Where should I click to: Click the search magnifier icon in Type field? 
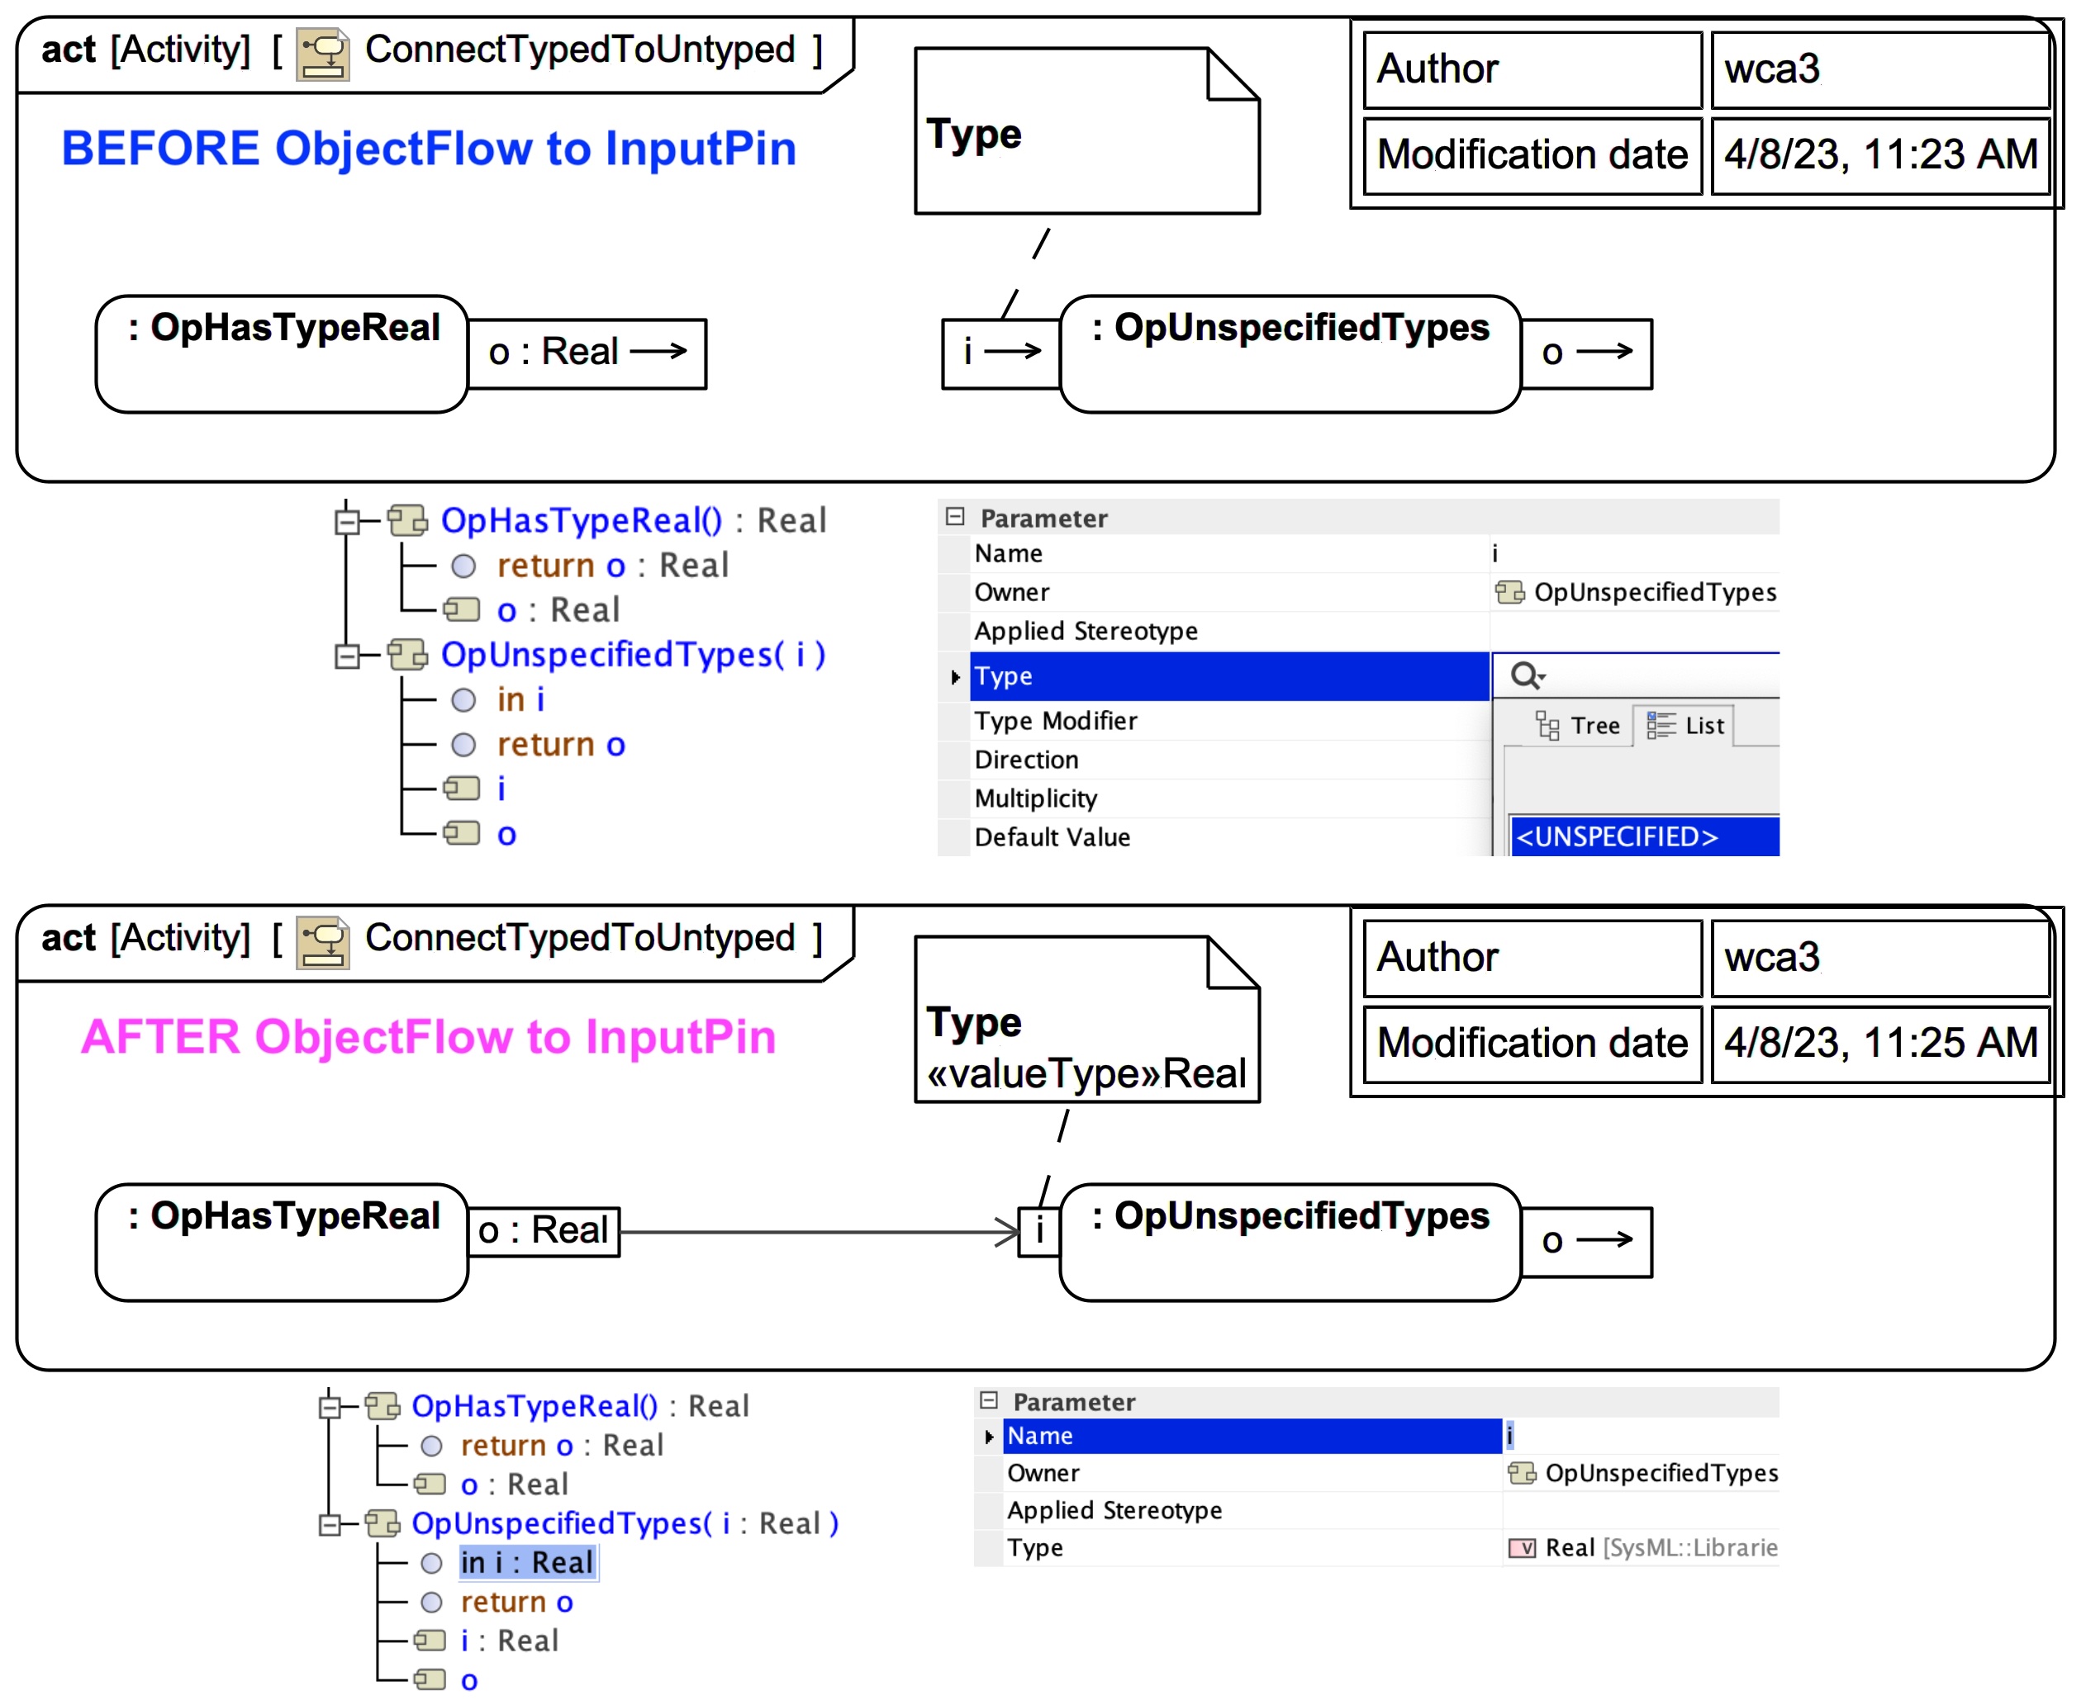coord(1526,675)
